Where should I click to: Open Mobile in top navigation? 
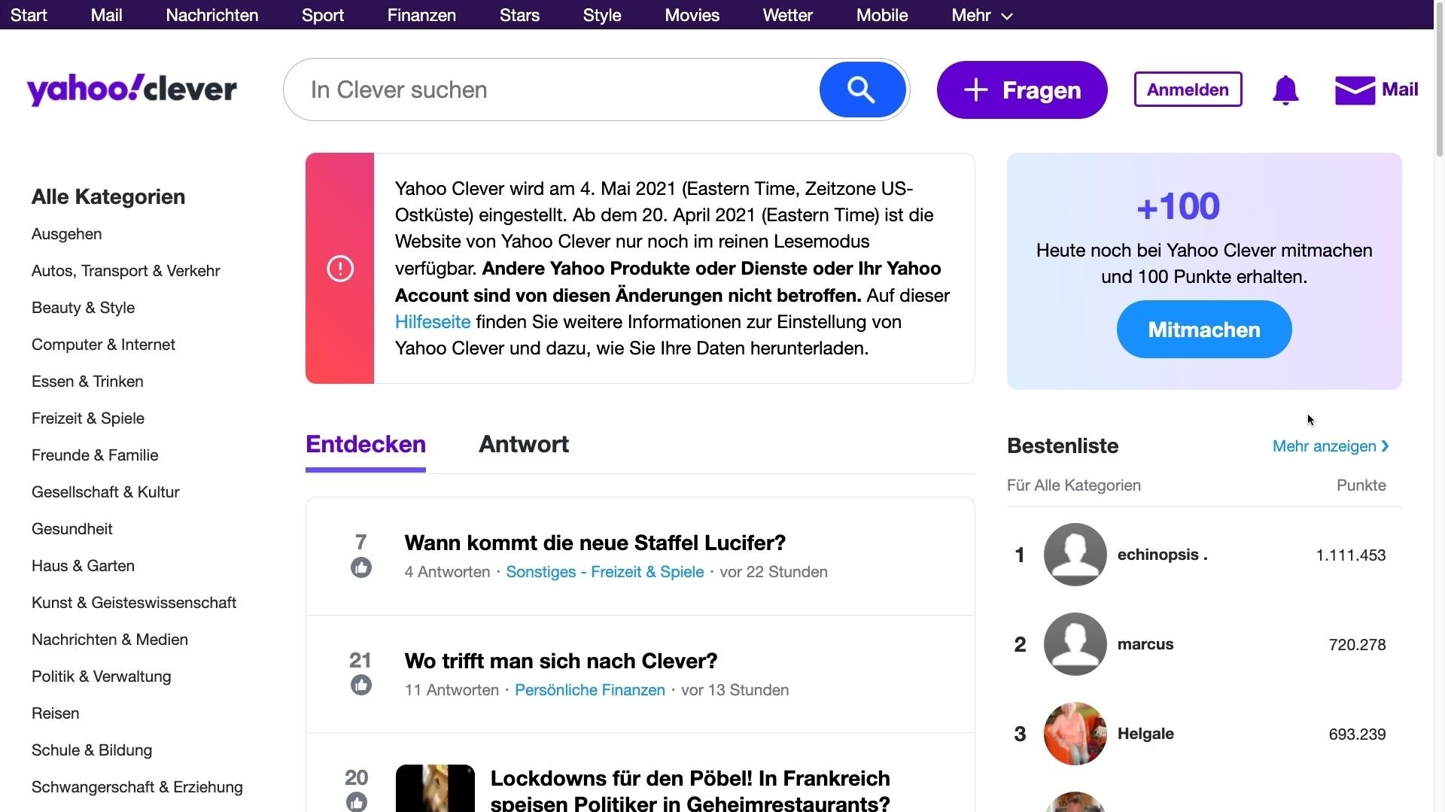(x=882, y=15)
